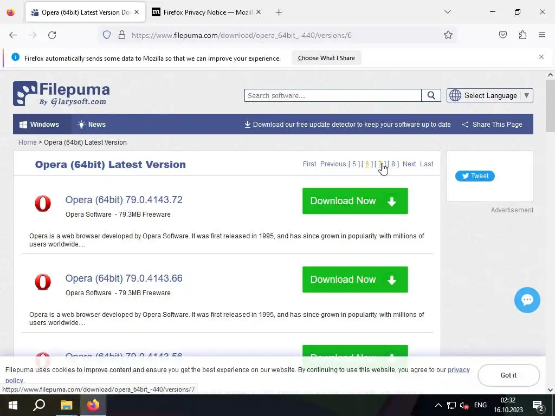
Task: Open a new tab with plus button
Action: pos(279,12)
